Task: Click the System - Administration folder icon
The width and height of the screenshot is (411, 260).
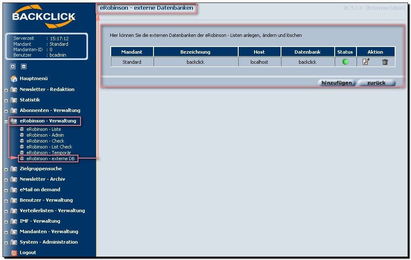Action: tap(13, 242)
